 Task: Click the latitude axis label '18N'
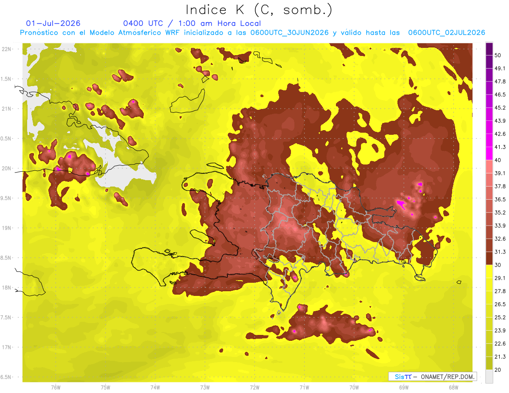pos(6,287)
